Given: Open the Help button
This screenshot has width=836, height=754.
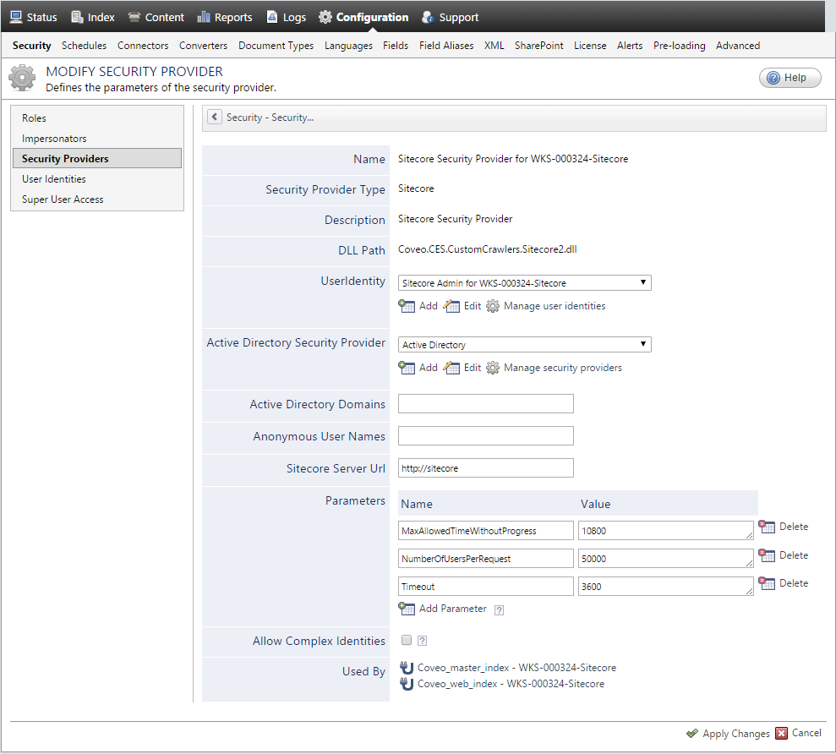Looking at the screenshot, I should (790, 77).
